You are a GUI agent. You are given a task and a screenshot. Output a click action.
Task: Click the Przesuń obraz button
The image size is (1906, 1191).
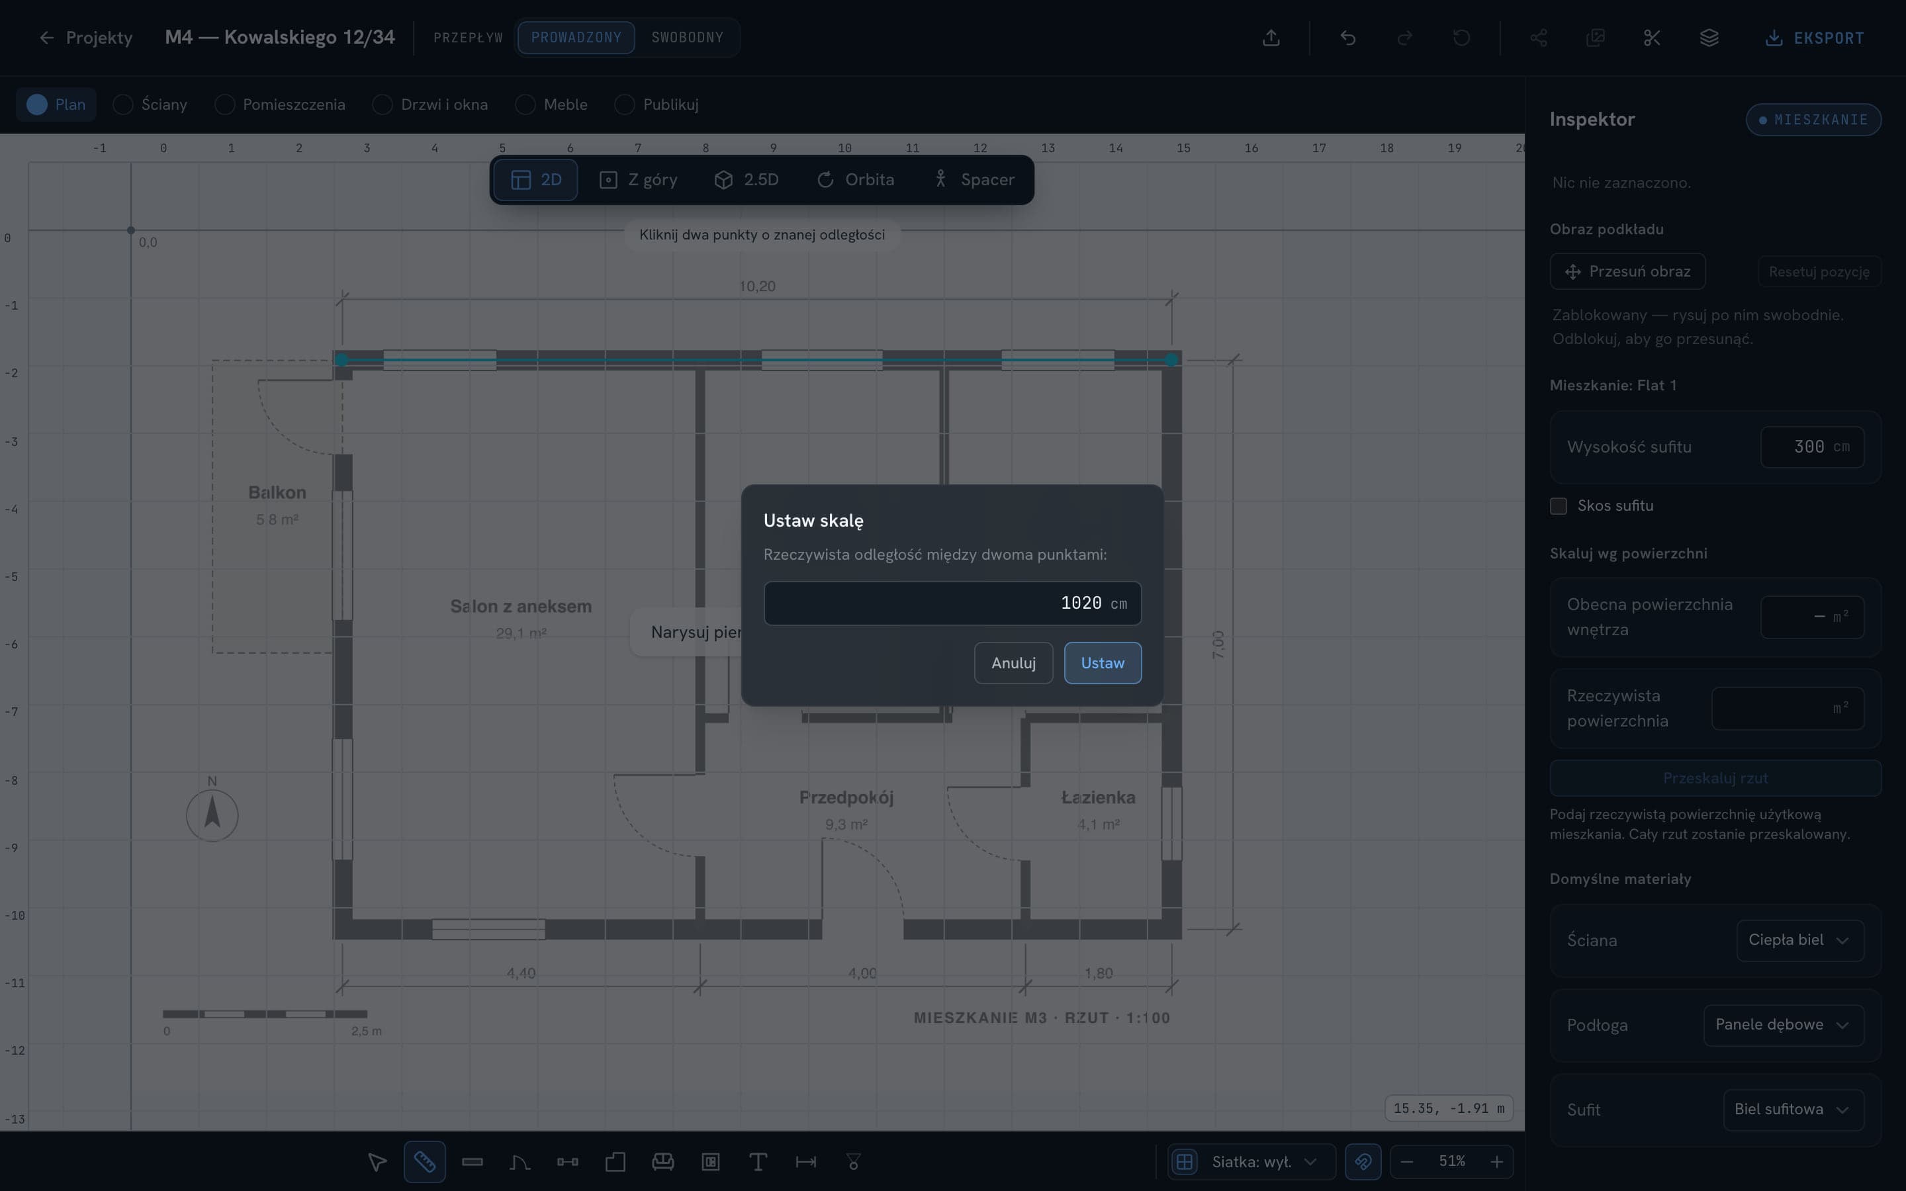pyautogui.click(x=1628, y=272)
